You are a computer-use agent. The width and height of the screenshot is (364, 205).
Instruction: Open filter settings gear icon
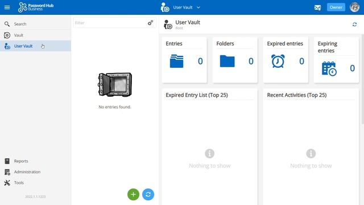coord(150,23)
